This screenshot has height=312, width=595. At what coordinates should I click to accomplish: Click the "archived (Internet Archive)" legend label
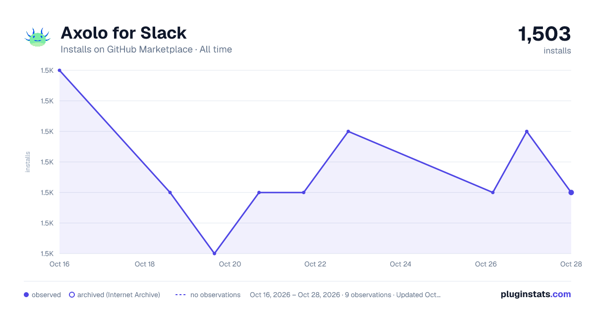pos(119,295)
